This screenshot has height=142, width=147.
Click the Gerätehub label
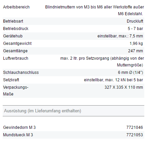(13, 36)
